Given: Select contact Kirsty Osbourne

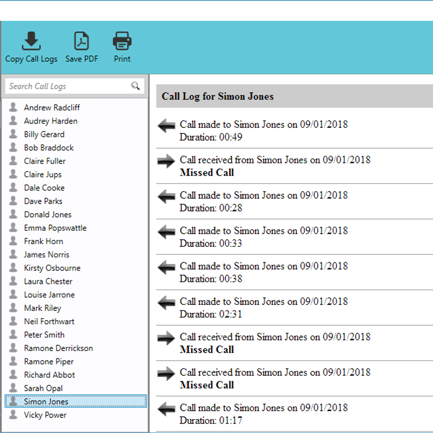Looking at the screenshot, I should [x=52, y=268].
